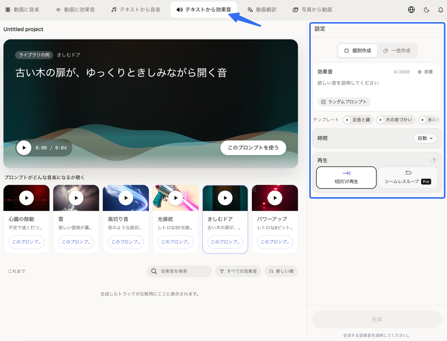Click the search magnifier icon

[154, 271]
